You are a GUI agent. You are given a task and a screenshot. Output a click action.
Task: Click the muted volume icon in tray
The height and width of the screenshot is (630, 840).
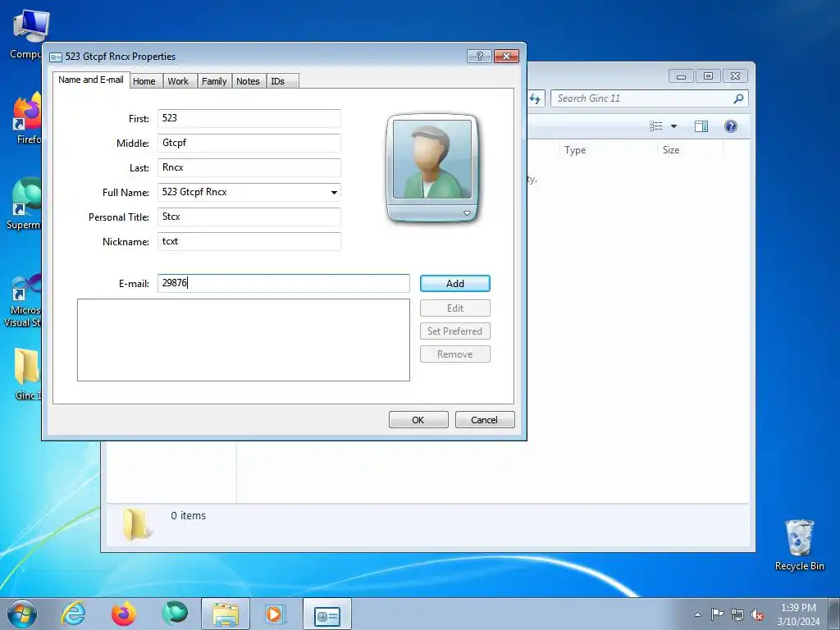[x=757, y=615]
